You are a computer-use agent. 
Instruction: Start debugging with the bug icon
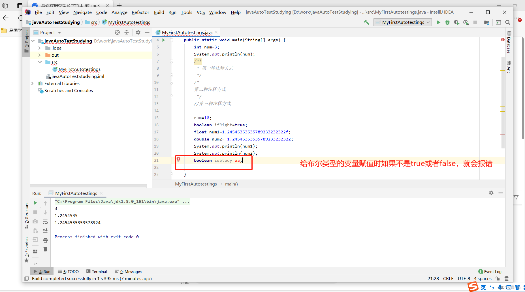(447, 22)
